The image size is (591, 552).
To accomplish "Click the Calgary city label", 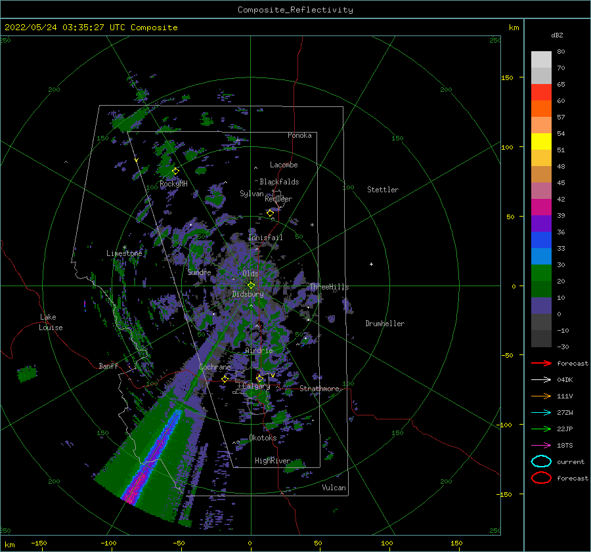I will click(x=256, y=386).
